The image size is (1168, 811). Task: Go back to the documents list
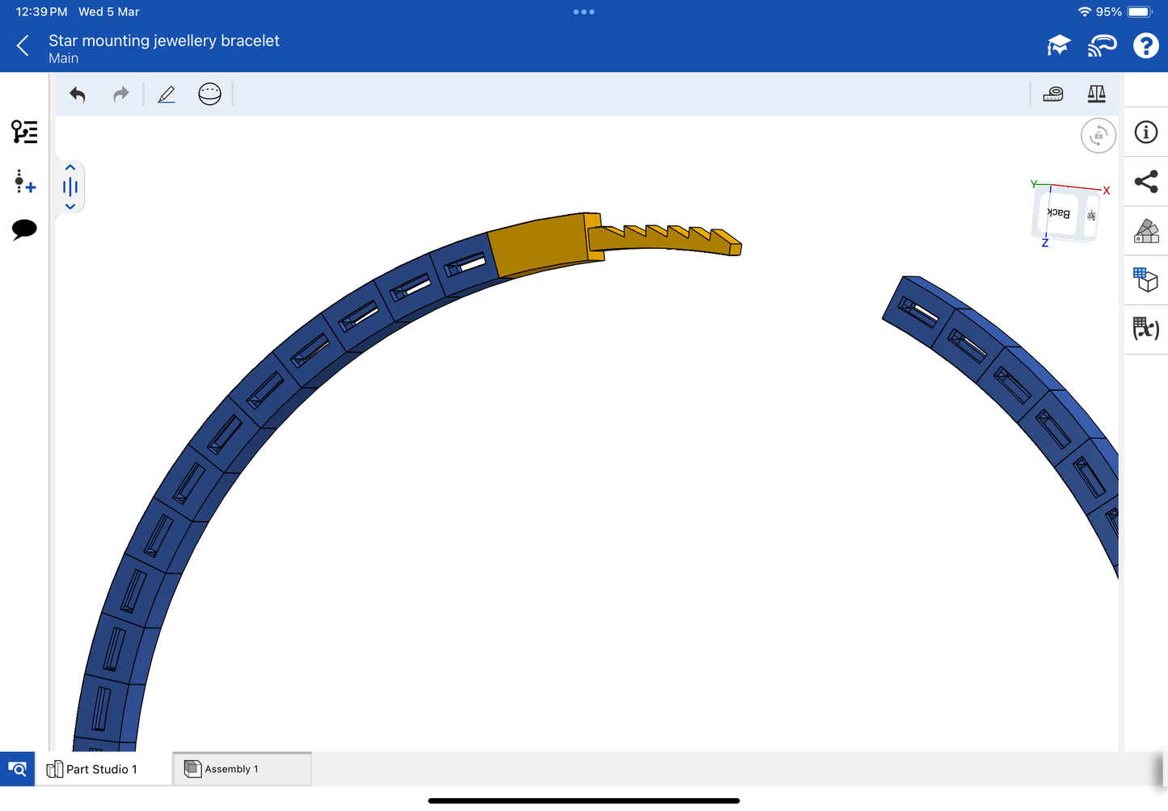click(23, 46)
